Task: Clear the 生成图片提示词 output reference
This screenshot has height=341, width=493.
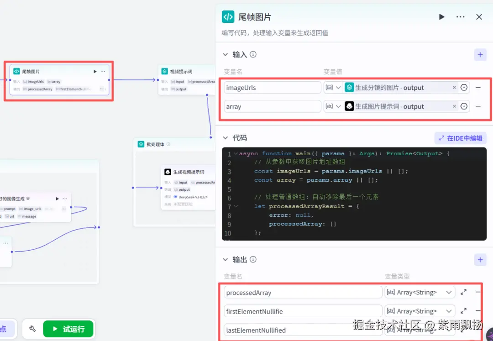Action: tap(454, 106)
